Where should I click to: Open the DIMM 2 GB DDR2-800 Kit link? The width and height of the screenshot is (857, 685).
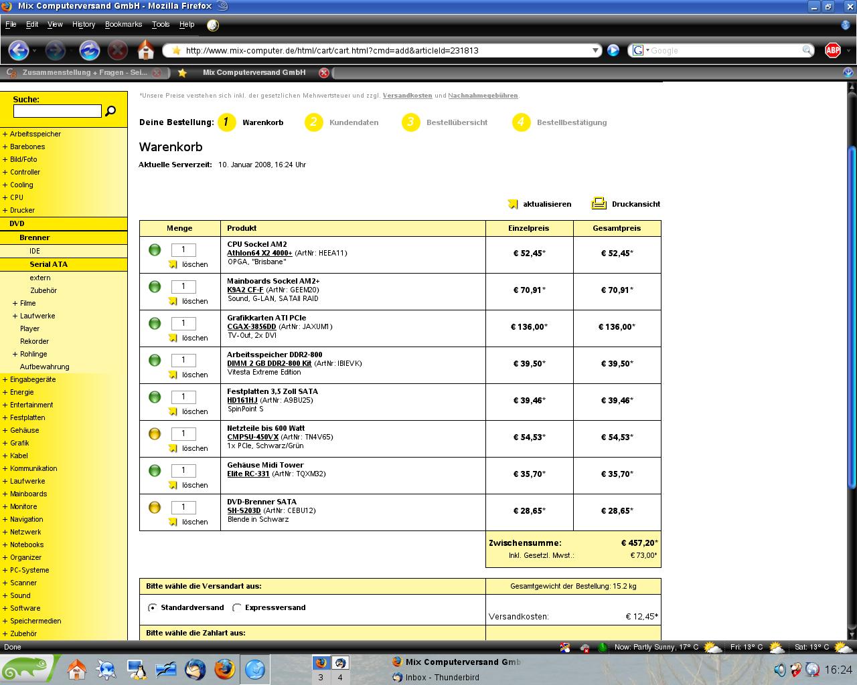click(x=269, y=363)
